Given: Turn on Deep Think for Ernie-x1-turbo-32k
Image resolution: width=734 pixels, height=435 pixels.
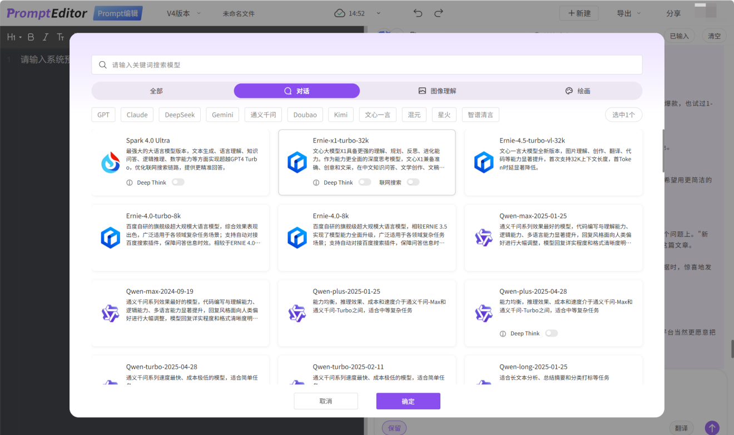Looking at the screenshot, I should click(365, 182).
